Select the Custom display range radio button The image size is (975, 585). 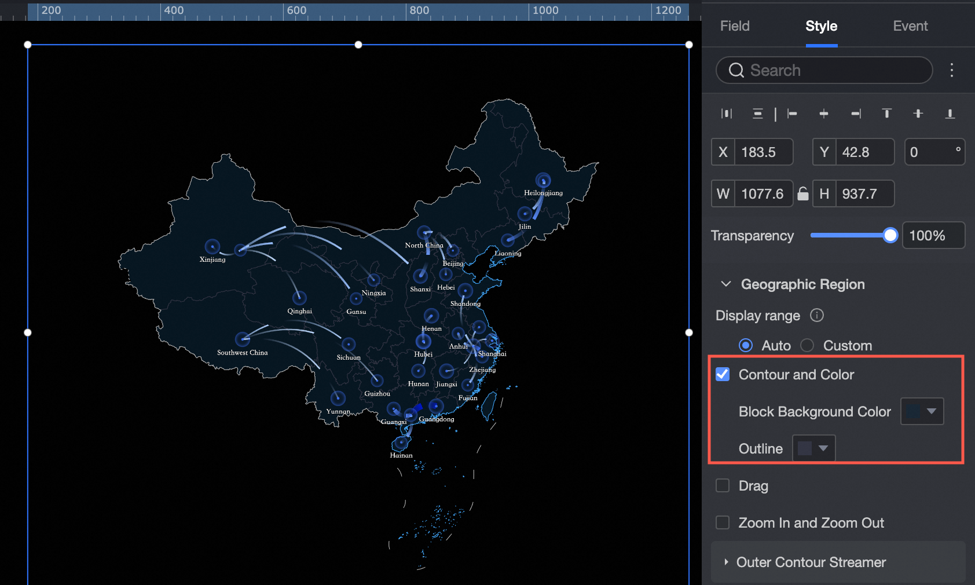807,345
